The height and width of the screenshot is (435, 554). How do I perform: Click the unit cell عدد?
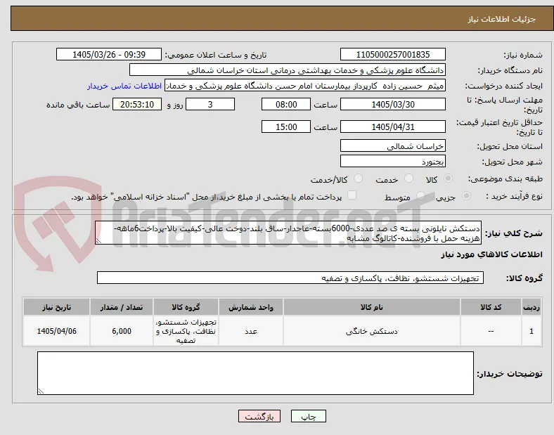251,331
